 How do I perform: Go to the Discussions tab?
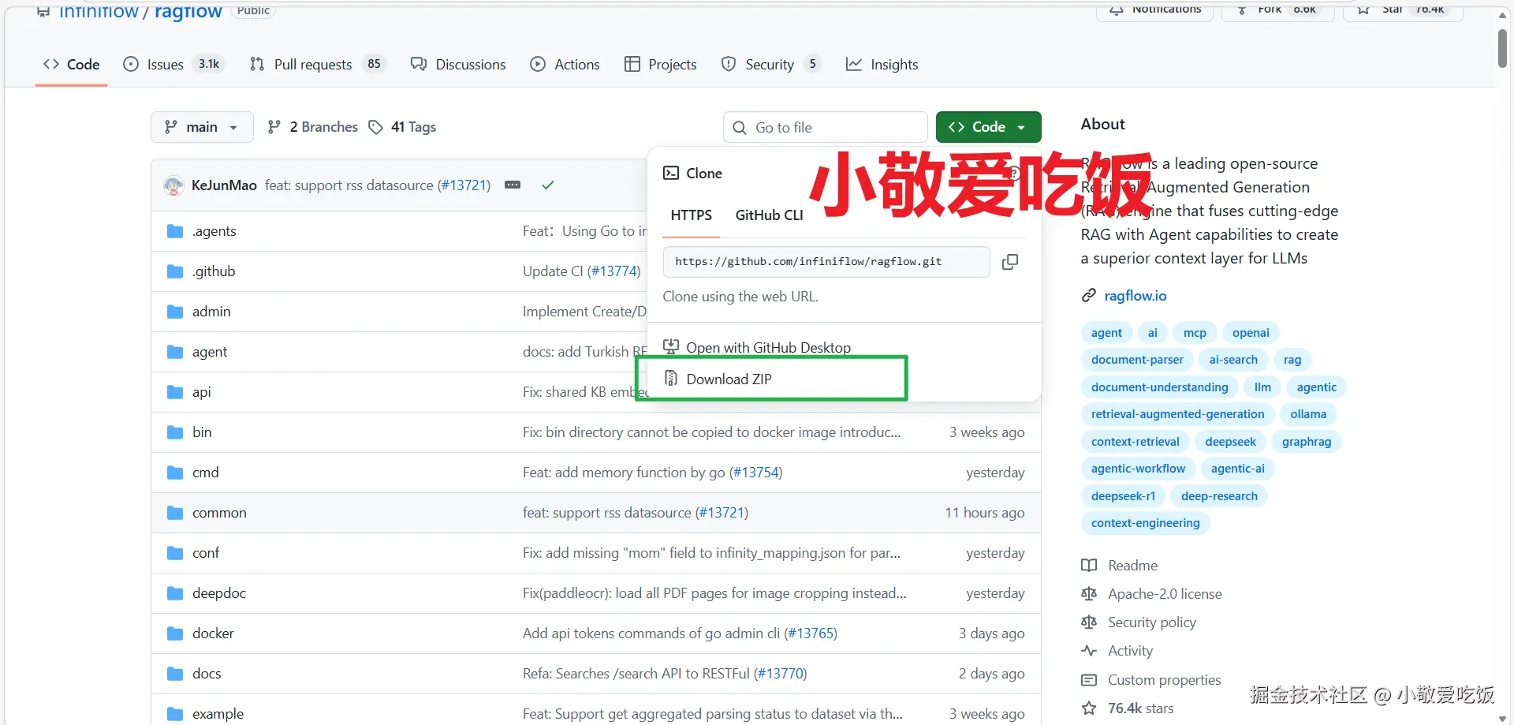tap(458, 65)
